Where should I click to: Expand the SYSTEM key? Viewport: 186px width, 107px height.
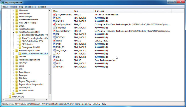[x=10, y=94]
